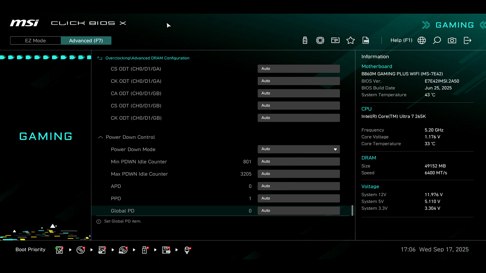Go back via the breadcrumb return arrow
The image size is (486, 273).
[100, 58]
